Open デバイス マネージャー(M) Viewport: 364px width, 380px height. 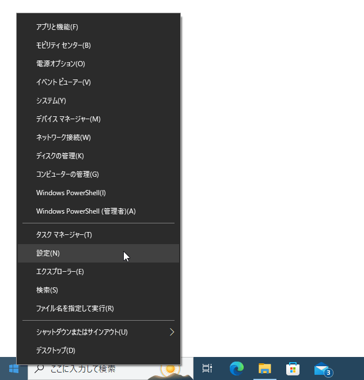(98, 119)
